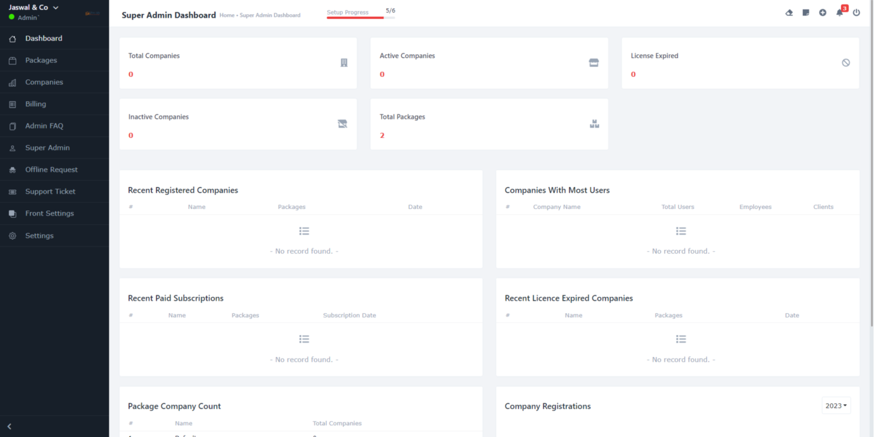Click the Inactive Companies crossed-store icon

342,124
